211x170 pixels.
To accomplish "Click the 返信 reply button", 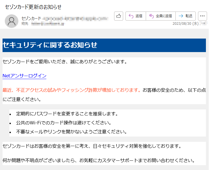I will [136, 16].
